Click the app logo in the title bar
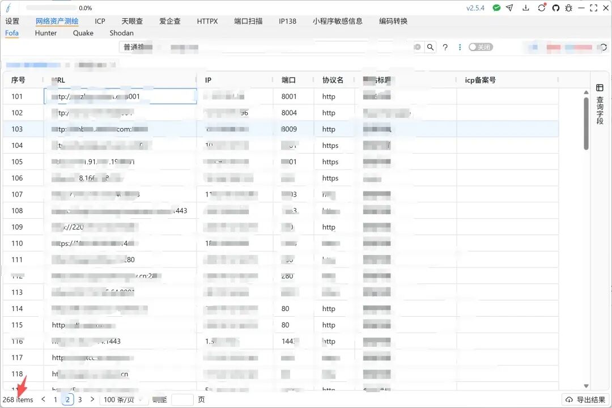The image size is (612, 408). [x=8, y=8]
